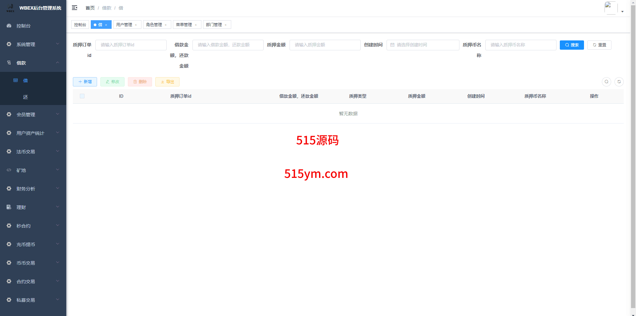Open the avatar dropdown arrow
Screen dimensions: 636x316
pos(622,12)
